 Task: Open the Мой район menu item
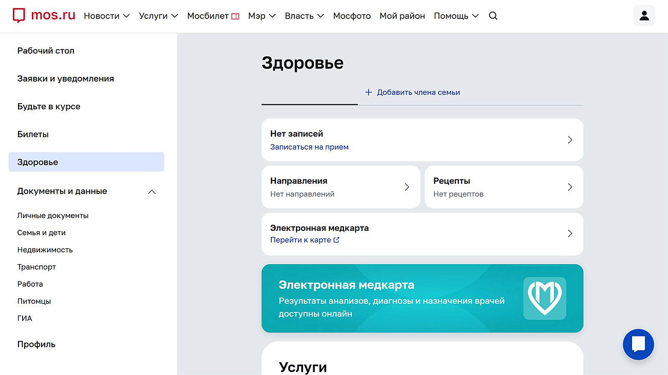402,16
